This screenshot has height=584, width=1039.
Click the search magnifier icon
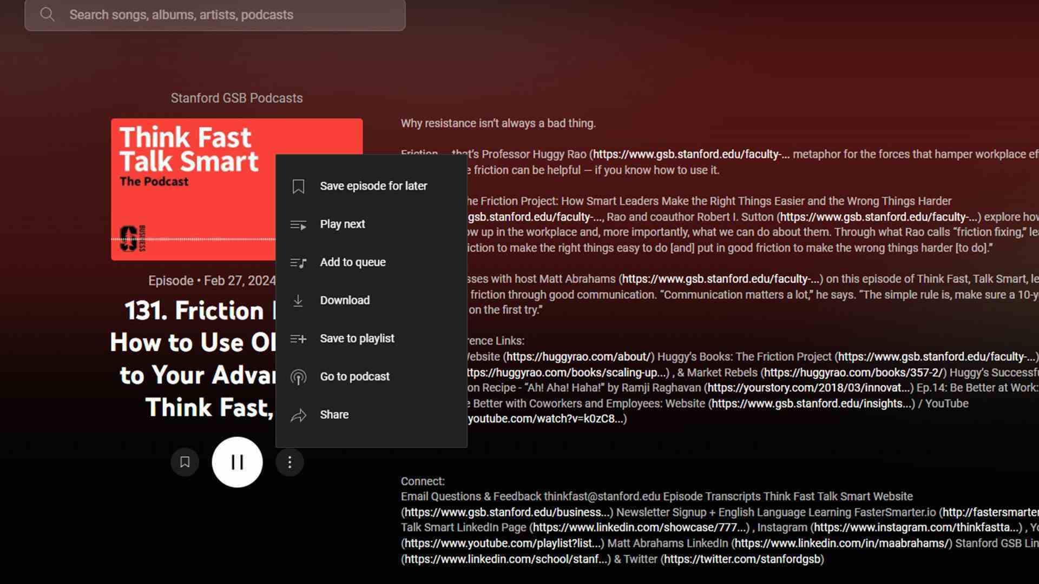(x=47, y=15)
